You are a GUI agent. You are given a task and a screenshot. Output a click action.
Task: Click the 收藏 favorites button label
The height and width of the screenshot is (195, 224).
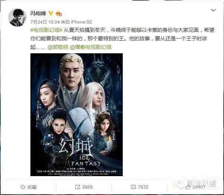[32, 187]
